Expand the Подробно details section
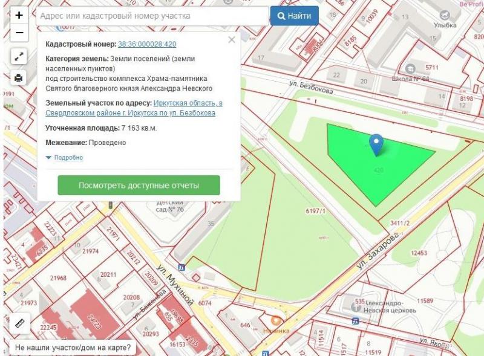484x356 pixels. tap(65, 158)
